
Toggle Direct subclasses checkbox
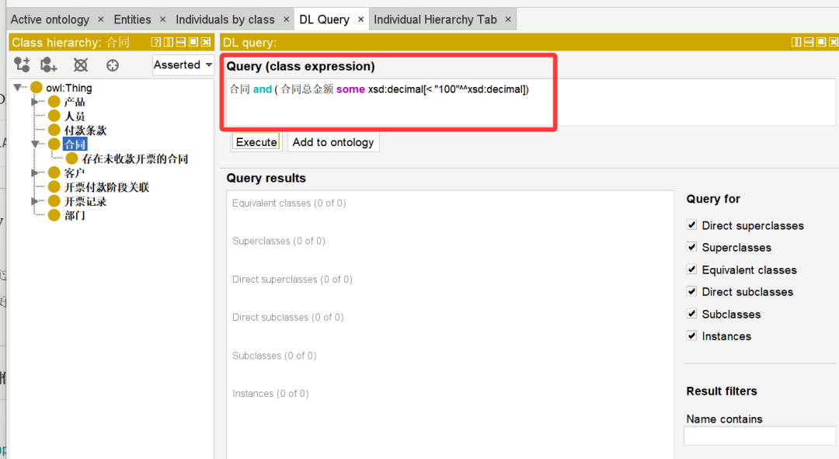point(692,291)
